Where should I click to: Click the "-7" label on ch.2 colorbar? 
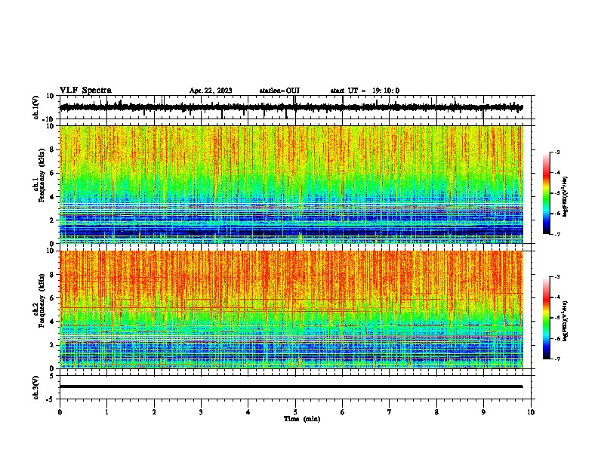click(556, 359)
